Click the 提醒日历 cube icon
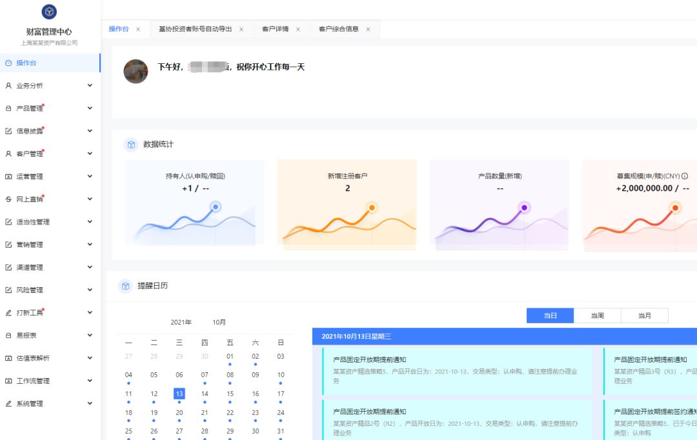The image size is (697, 440). point(125,286)
